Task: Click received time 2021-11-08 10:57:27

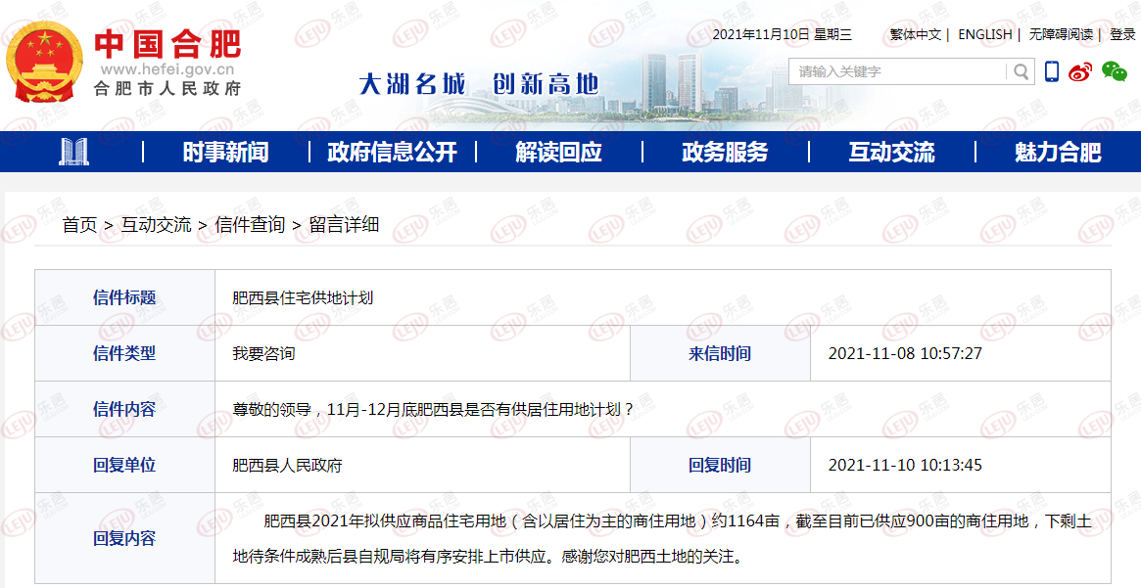Action: point(905,353)
